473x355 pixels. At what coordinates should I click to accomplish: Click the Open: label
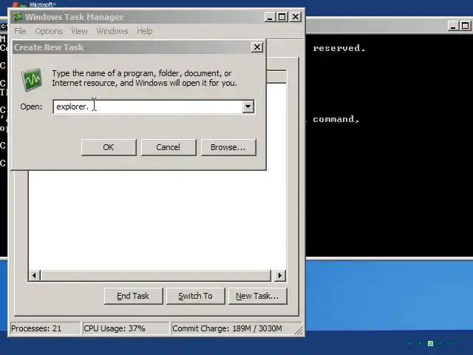31,106
